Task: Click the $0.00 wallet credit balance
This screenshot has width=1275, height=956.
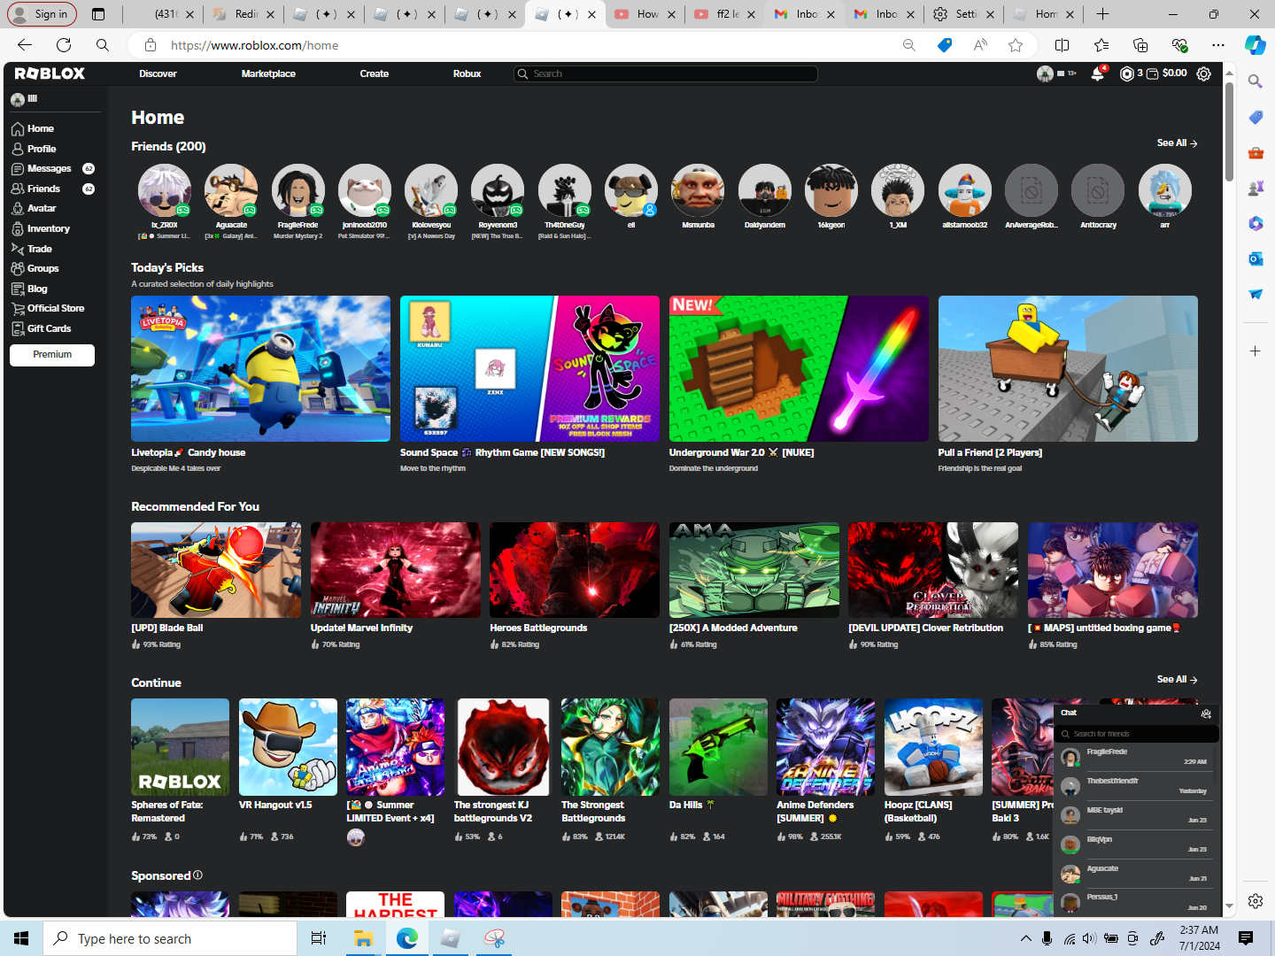Action: (1174, 73)
